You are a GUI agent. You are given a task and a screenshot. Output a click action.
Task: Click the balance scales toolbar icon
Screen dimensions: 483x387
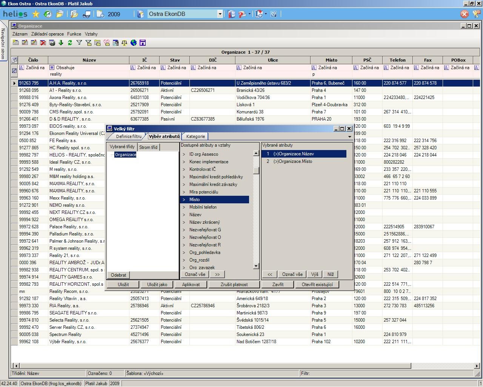[125, 43]
